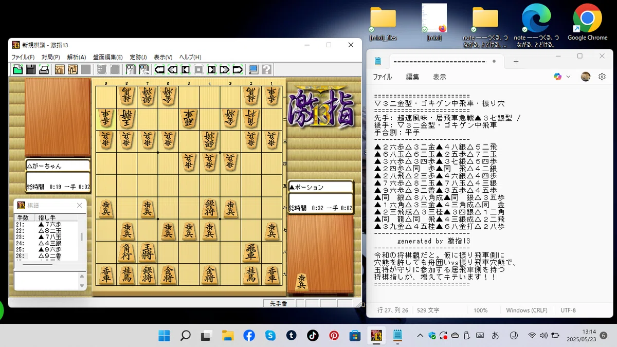The width and height of the screenshot is (617, 347).
Task: Open the TikTok taskbar icon
Action: pos(313,336)
